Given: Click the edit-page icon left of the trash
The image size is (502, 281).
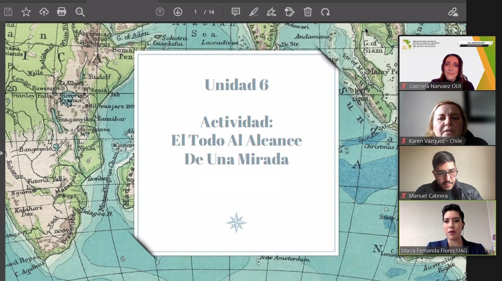Looking at the screenshot, I should point(289,12).
